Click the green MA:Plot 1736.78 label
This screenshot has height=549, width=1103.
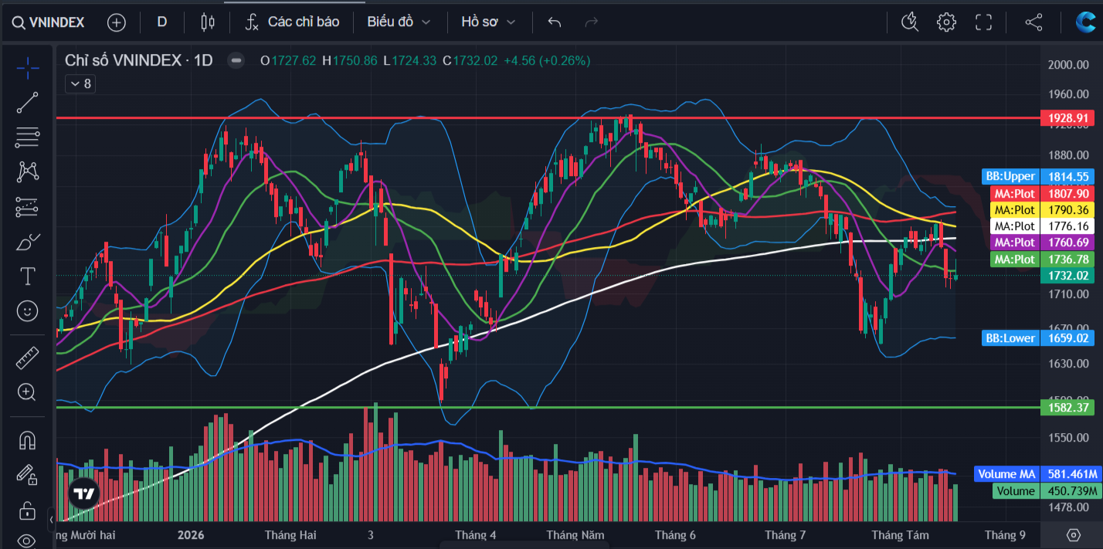tap(1041, 259)
